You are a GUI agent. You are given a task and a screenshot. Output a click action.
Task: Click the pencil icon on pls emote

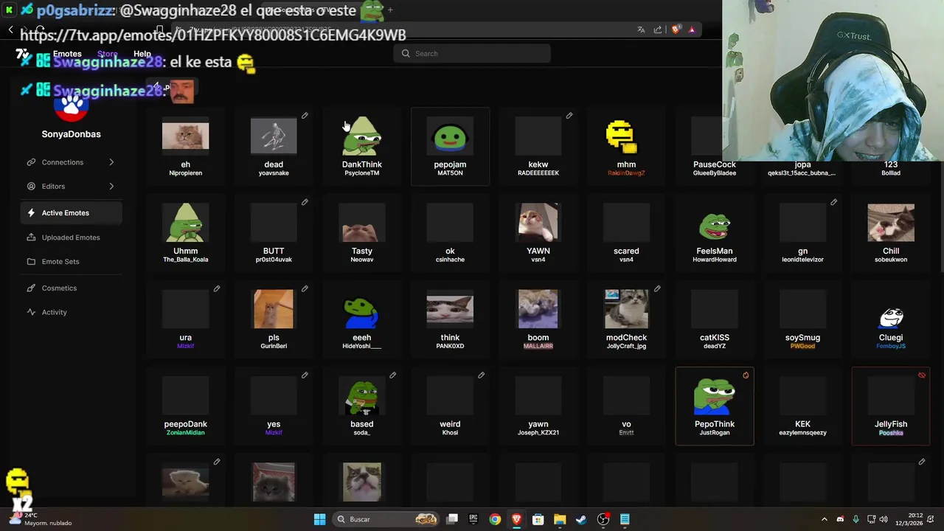[x=305, y=288]
